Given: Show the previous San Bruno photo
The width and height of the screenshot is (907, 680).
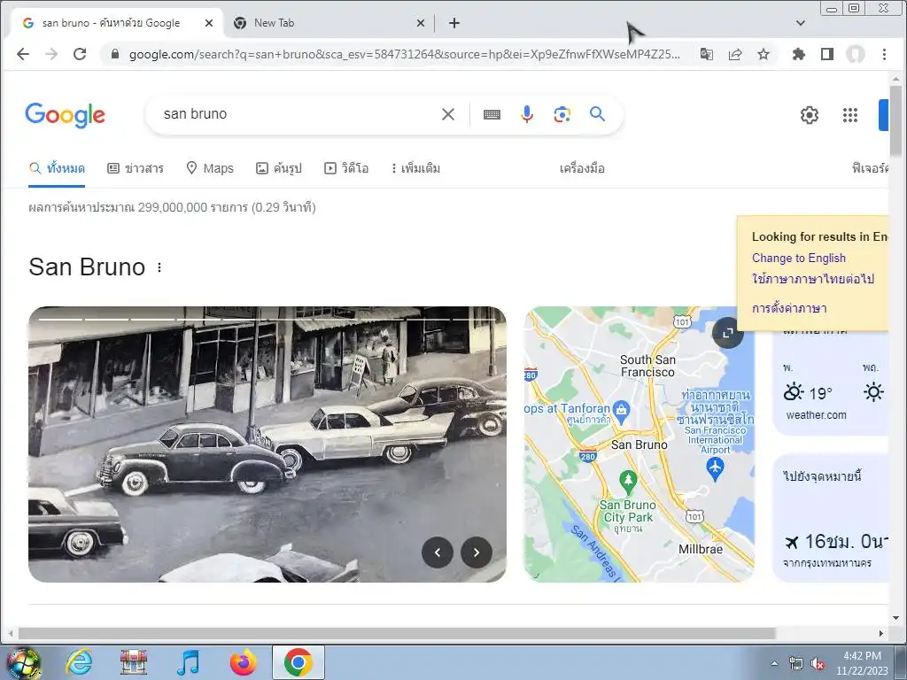Looking at the screenshot, I should click(438, 552).
